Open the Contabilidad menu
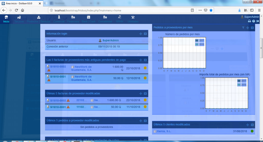The height and width of the screenshot is (142, 263). 105,19
